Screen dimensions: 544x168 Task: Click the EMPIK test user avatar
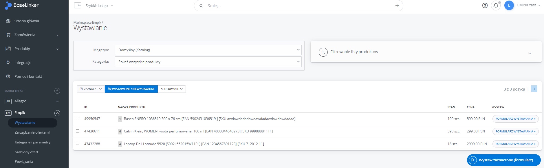(509, 5)
